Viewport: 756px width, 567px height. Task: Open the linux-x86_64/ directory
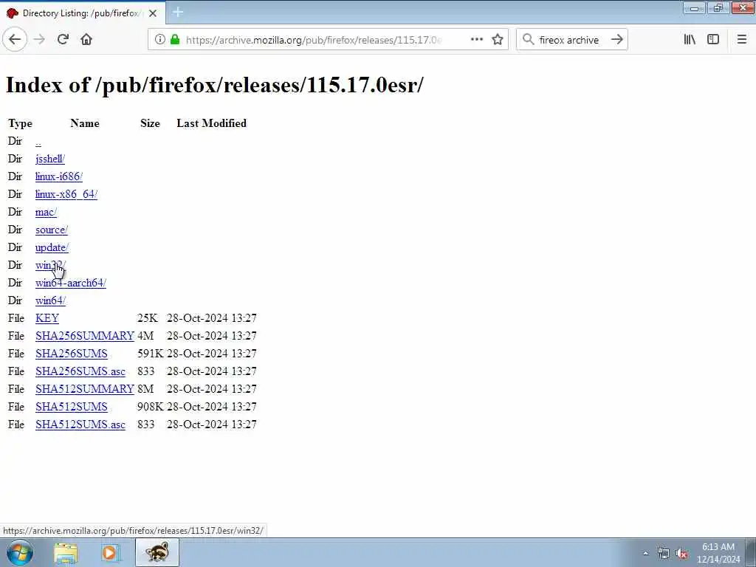[66, 194]
